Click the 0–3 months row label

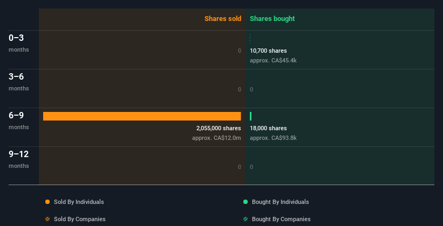click(x=17, y=38)
